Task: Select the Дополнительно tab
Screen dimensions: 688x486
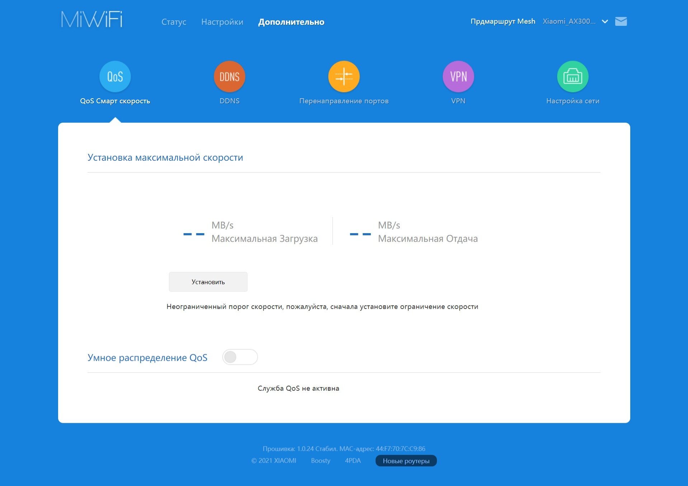Action: click(x=291, y=22)
